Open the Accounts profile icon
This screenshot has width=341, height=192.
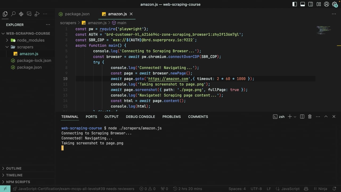[327, 4]
